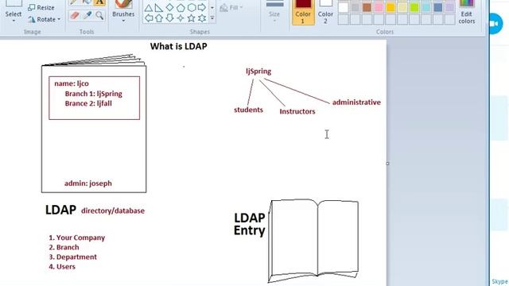Click the '3. Department' list item
The image size is (509, 286).
72,257
